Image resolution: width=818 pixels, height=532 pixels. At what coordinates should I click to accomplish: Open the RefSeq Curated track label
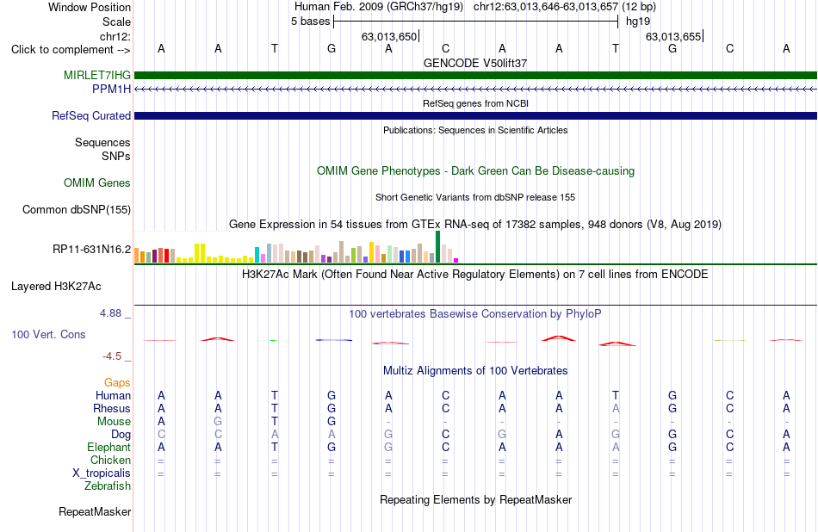(x=91, y=116)
